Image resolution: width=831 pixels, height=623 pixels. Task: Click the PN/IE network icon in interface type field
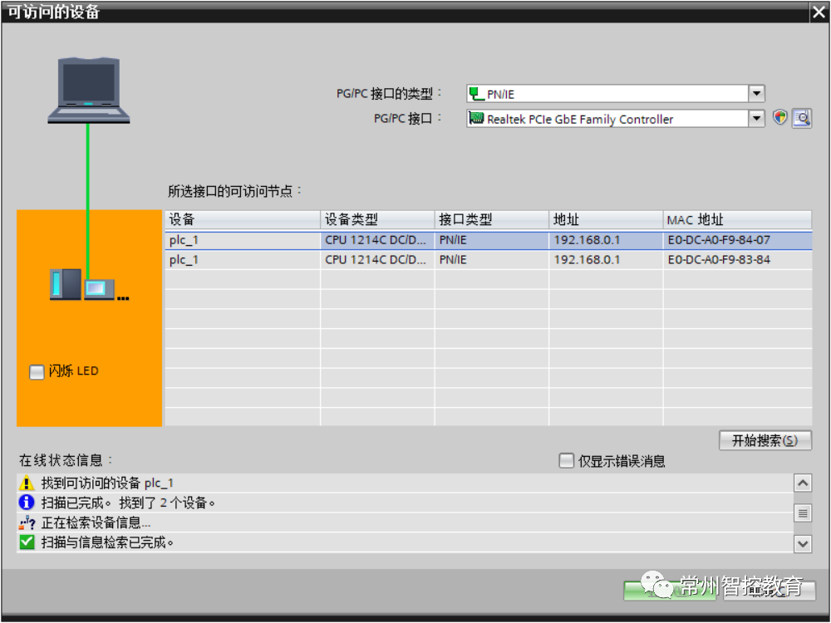tap(475, 93)
